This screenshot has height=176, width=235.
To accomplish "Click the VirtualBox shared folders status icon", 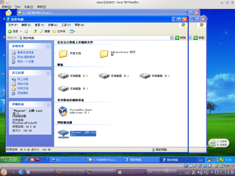I will 205,166.
